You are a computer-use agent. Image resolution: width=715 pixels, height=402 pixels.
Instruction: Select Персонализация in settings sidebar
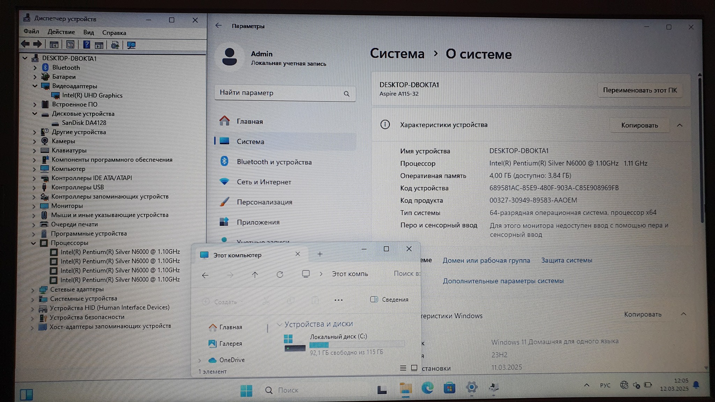pos(264,202)
